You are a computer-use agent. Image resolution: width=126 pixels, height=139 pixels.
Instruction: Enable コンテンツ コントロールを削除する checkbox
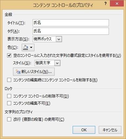click(x=9, y=80)
